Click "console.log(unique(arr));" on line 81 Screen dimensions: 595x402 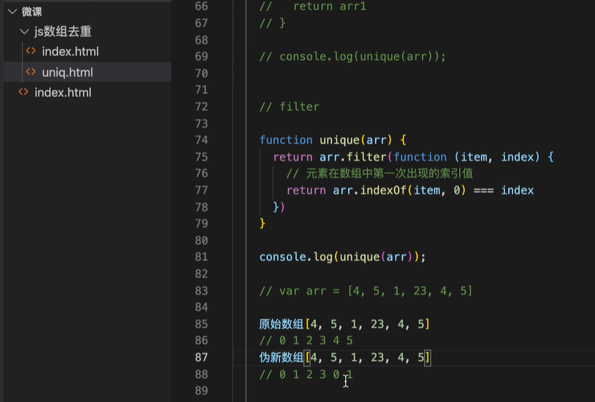343,257
